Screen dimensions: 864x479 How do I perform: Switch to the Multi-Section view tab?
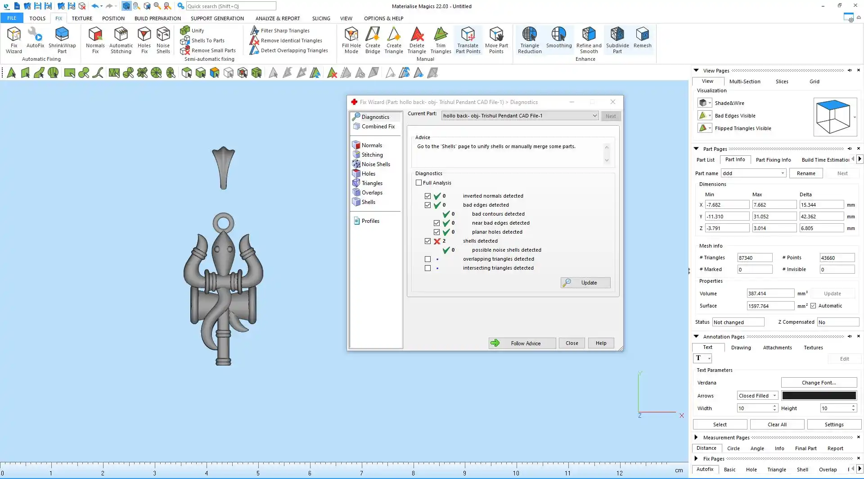pos(745,81)
